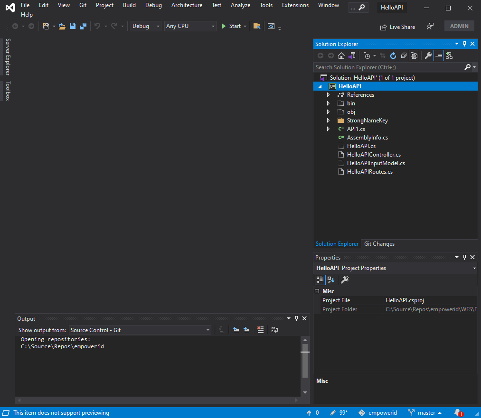The width and height of the screenshot is (481, 418).
Task: Open Properties via the wrench icon
Action: coord(428,56)
